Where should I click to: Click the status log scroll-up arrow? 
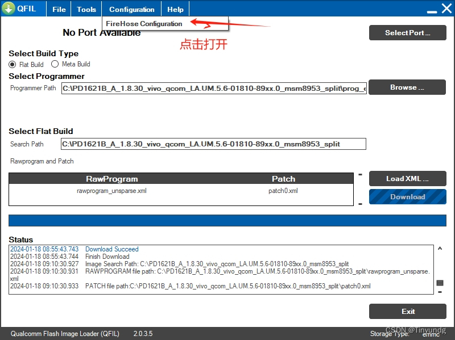(x=440, y=249)
